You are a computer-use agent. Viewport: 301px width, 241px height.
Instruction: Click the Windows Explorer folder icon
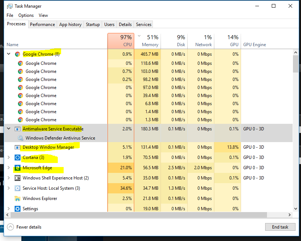click(18, 199)
